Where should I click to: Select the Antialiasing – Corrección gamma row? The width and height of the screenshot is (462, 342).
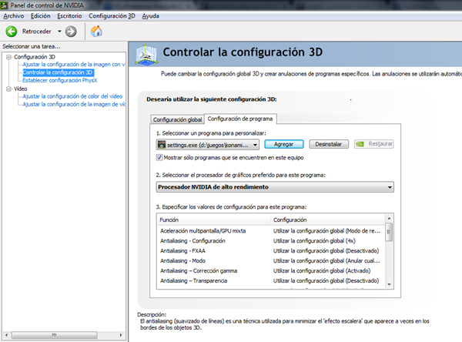(x=271, y=271)
